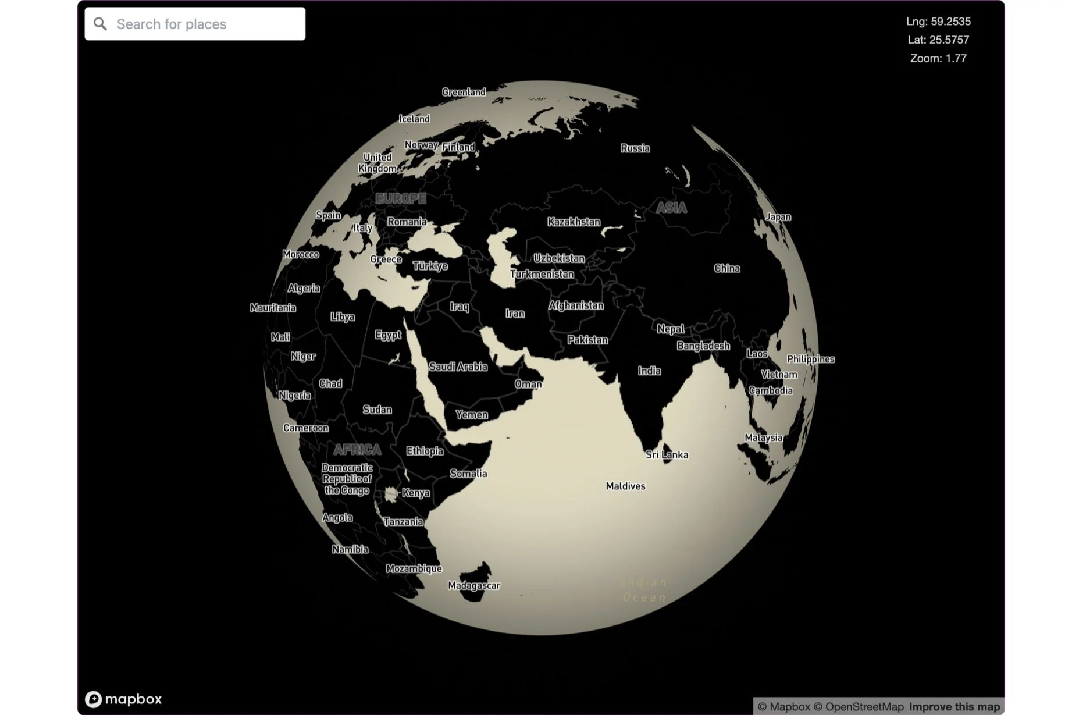Click the Greenland label on the globe
Image resolution: width=1072 pixels, height=715 pixels.
click(x=464, y=92)
